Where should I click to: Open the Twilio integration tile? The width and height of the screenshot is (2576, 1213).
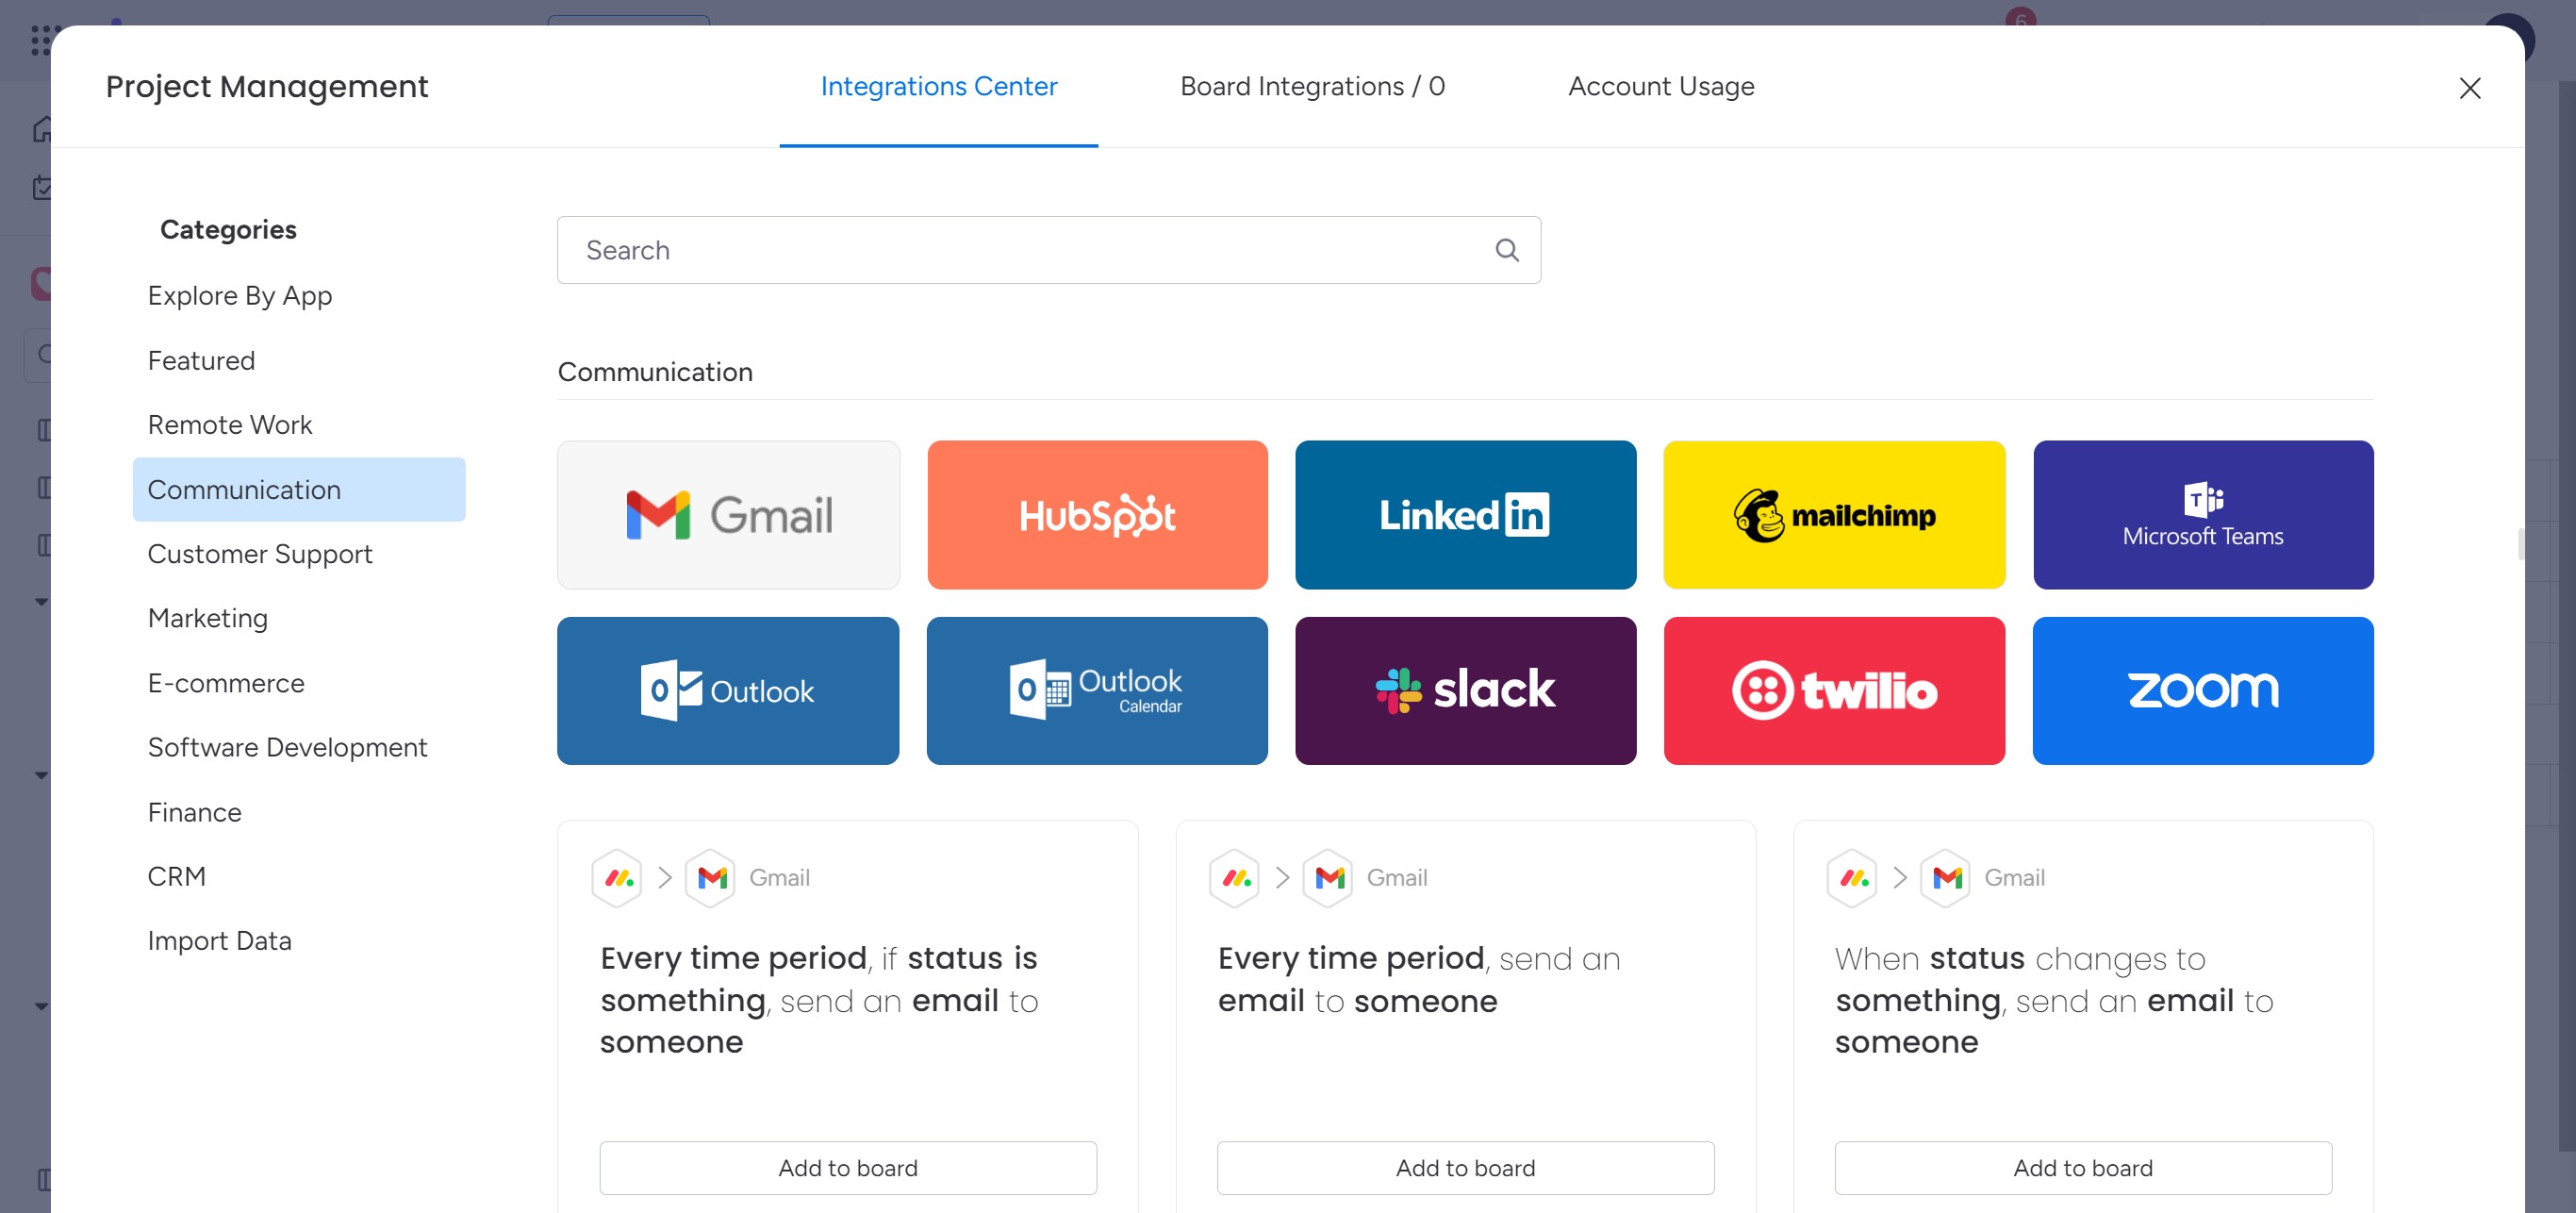point(1834,691)
